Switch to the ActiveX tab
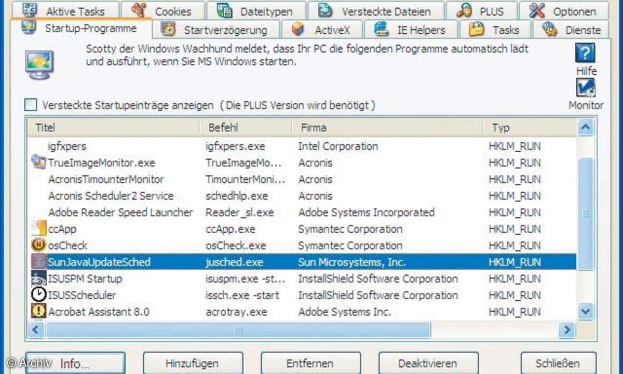 click(321, 30)
